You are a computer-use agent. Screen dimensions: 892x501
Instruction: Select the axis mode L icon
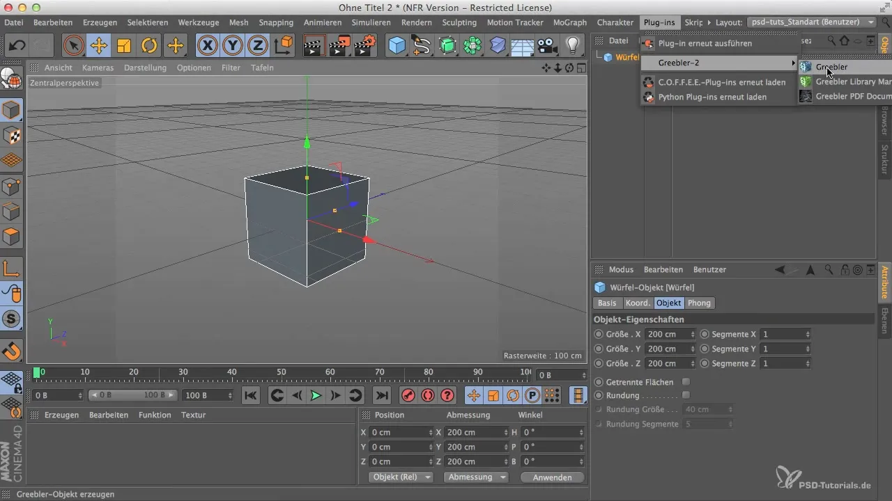pyautogui.click(x=11, y=269)
